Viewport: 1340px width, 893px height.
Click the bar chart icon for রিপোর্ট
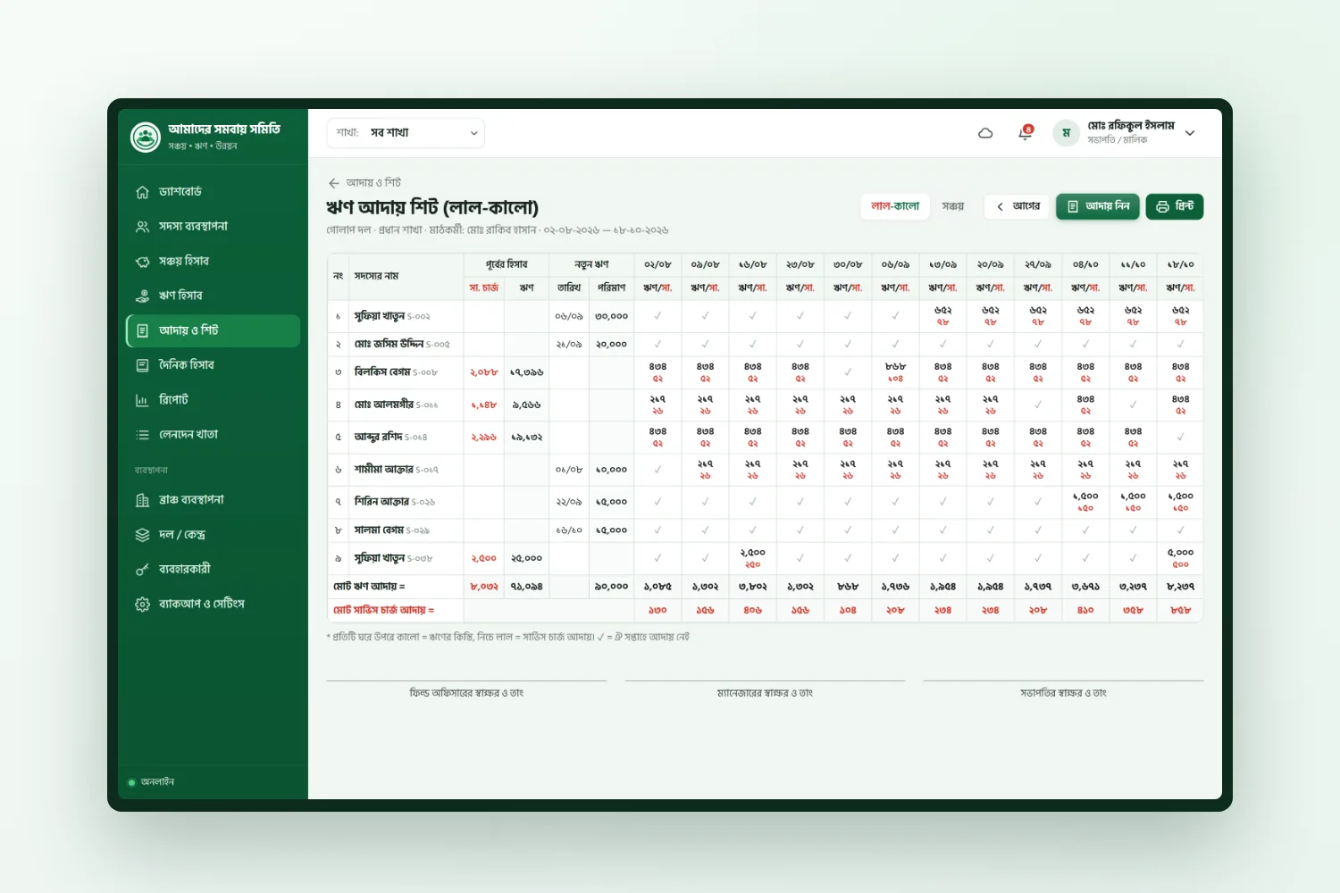click(142, 400)
